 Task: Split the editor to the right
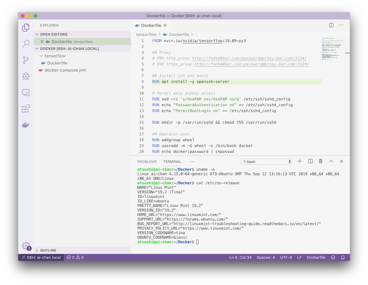click(331, 25)
